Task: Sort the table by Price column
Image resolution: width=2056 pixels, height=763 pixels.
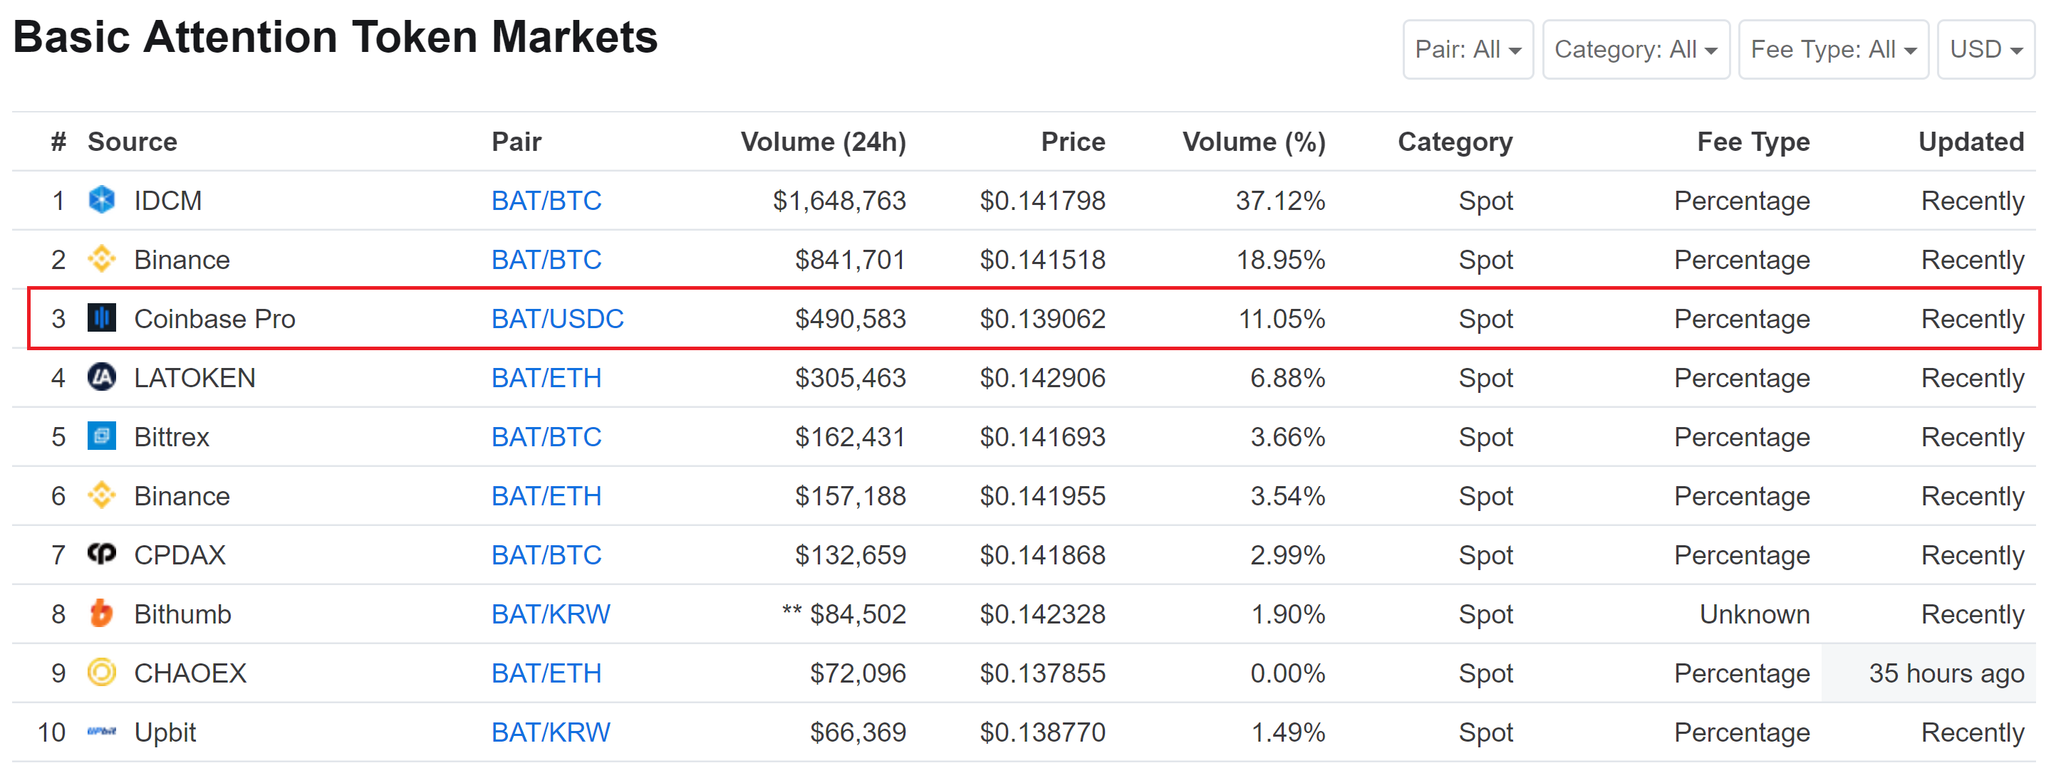Action: pos(1073,141)
